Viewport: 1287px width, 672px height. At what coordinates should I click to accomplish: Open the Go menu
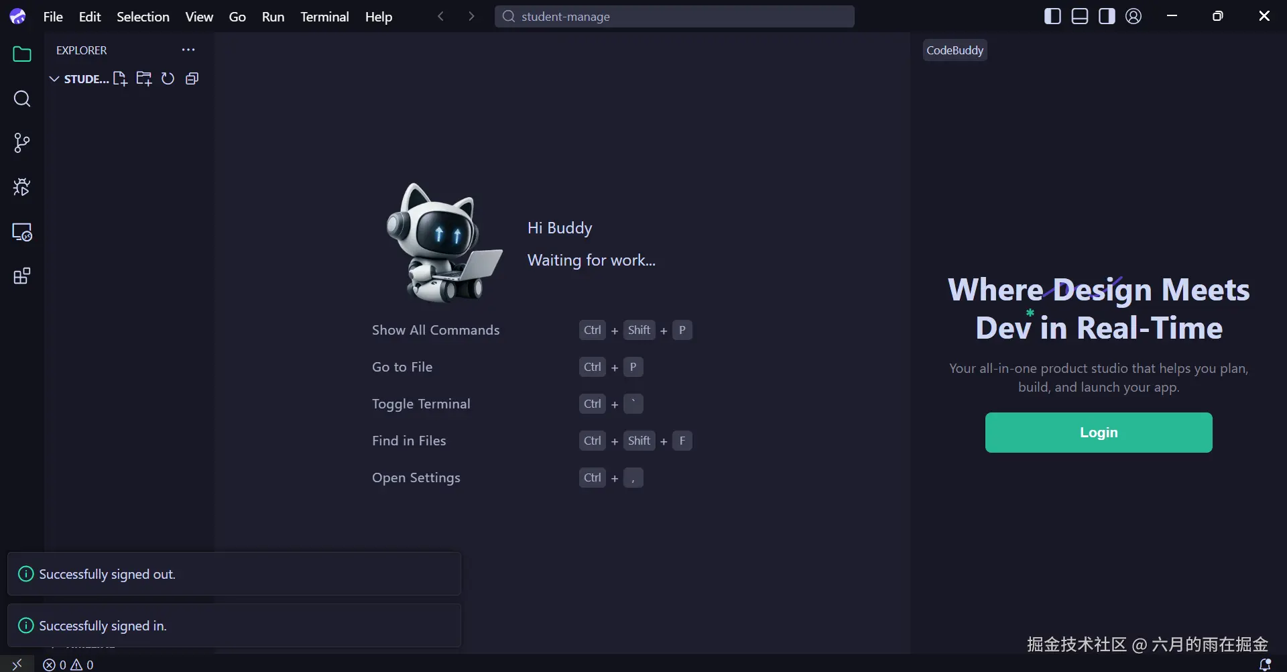[x=237, y=17]
